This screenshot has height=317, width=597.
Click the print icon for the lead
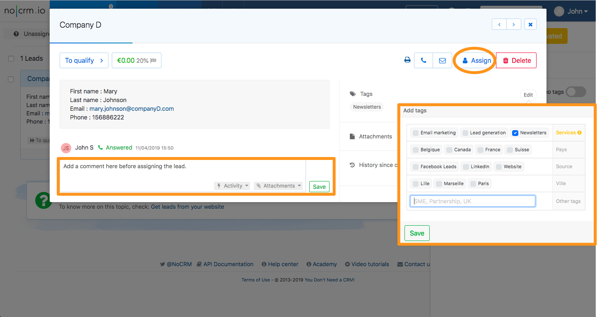click(x=407, y=60)
